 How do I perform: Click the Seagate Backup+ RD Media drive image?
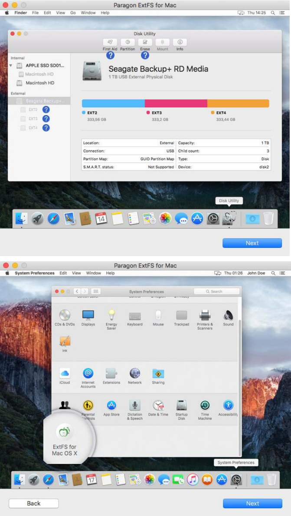click(x=92, y=71)
